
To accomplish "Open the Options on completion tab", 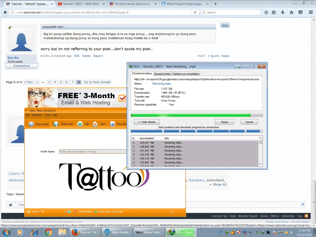I will (186, 74).
